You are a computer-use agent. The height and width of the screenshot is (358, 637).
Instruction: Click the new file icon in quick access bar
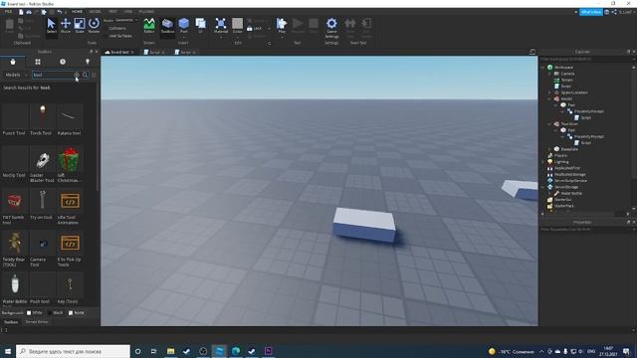click(x=21, y=12)
